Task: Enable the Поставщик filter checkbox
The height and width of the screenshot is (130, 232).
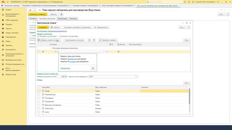Action: (x=39, y=98)
